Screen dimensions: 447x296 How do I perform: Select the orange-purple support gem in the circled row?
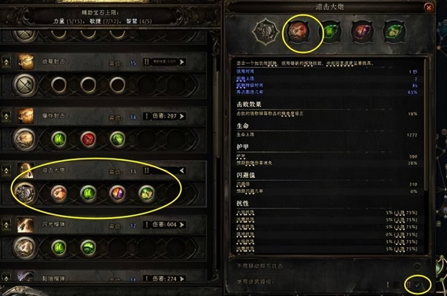[x=117, y=194]
